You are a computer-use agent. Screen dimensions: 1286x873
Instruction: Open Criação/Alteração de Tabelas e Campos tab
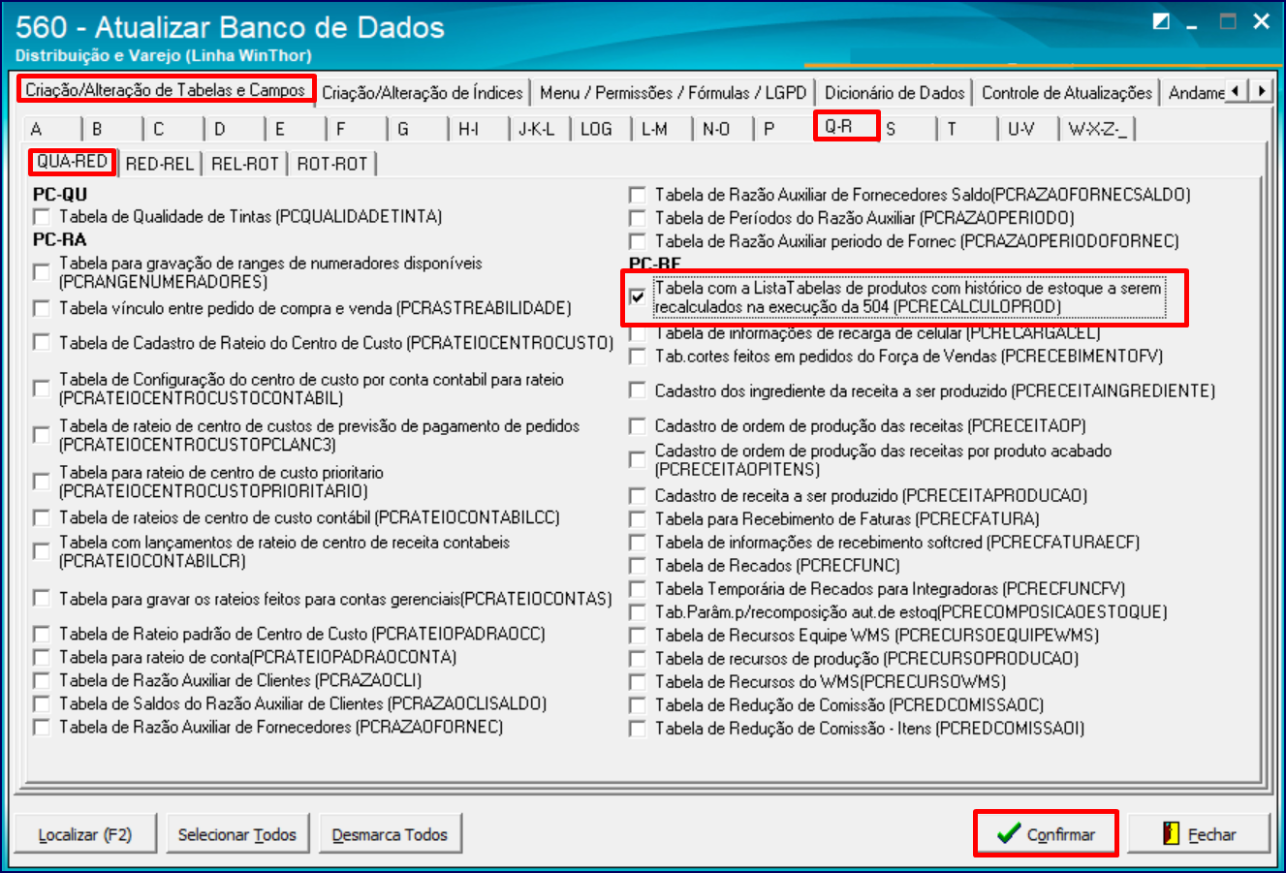pos(166,90)
